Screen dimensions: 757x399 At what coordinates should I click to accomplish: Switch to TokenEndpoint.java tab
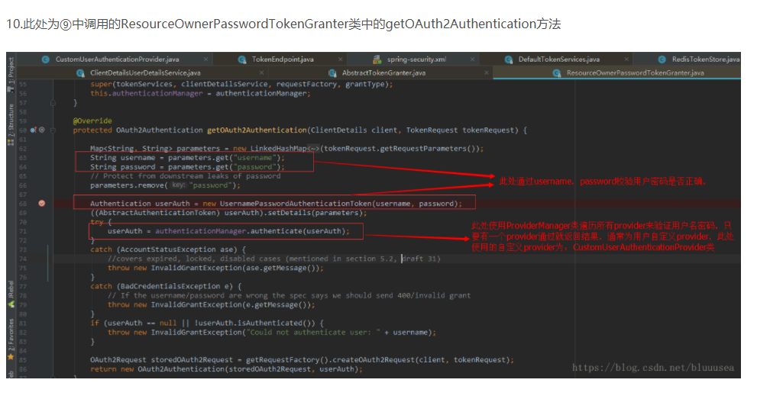pos(283,60)
